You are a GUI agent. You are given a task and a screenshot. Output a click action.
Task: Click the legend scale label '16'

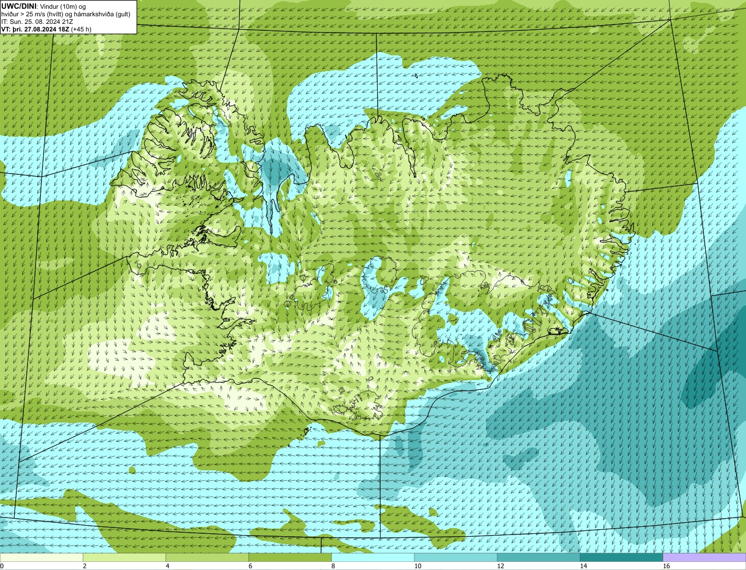666,566
